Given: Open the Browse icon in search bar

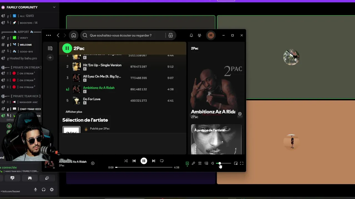Looking at the screenshot, I should [x=171, y=35].
